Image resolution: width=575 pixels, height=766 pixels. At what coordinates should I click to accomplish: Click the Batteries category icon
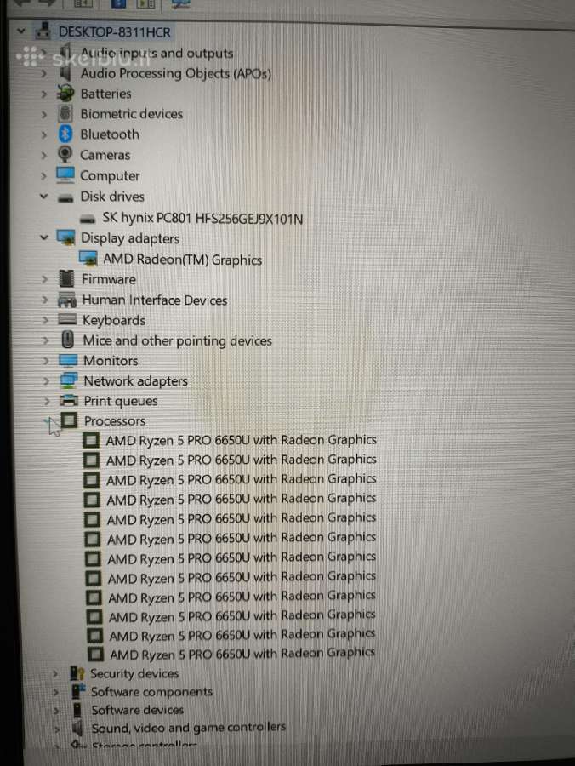pyautogui.click(x=65, y=94)
